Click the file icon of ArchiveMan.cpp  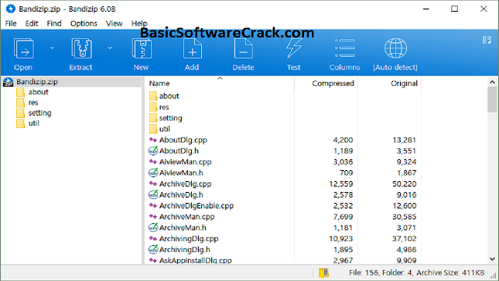(153, 217)
